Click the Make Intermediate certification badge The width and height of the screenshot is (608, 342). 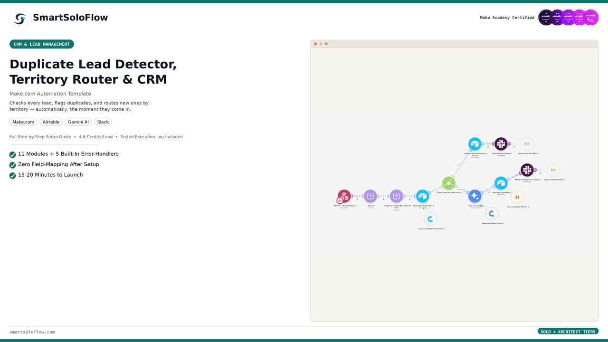(569, 18)
